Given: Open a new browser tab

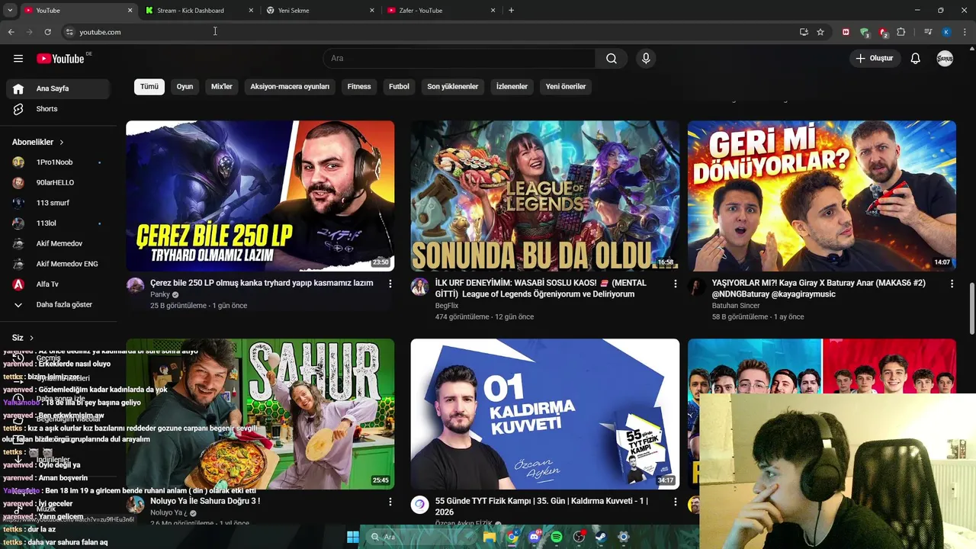Looking at the screenshot, I should pyautogui.click(x=511, y=11).
